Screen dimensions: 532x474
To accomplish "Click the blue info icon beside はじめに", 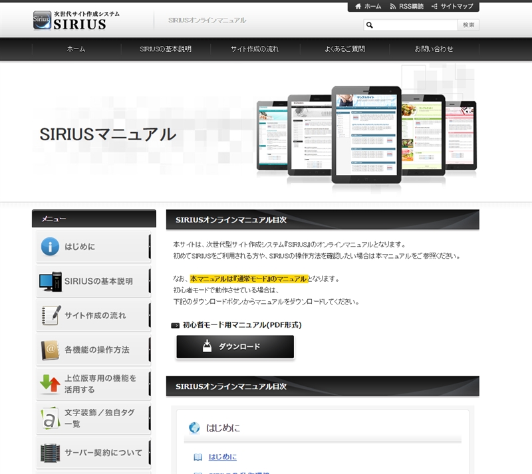I will pyautogui.click(x=50, y=247).
